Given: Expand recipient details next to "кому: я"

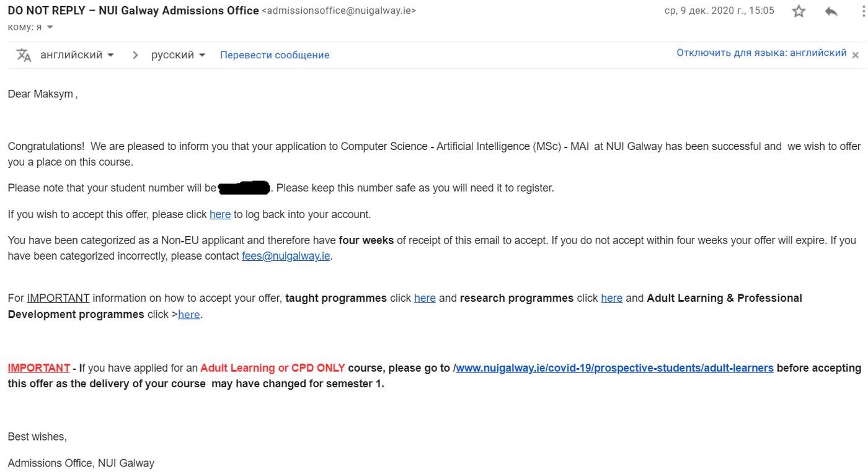Looking at the screenshot, I should 50,27.
